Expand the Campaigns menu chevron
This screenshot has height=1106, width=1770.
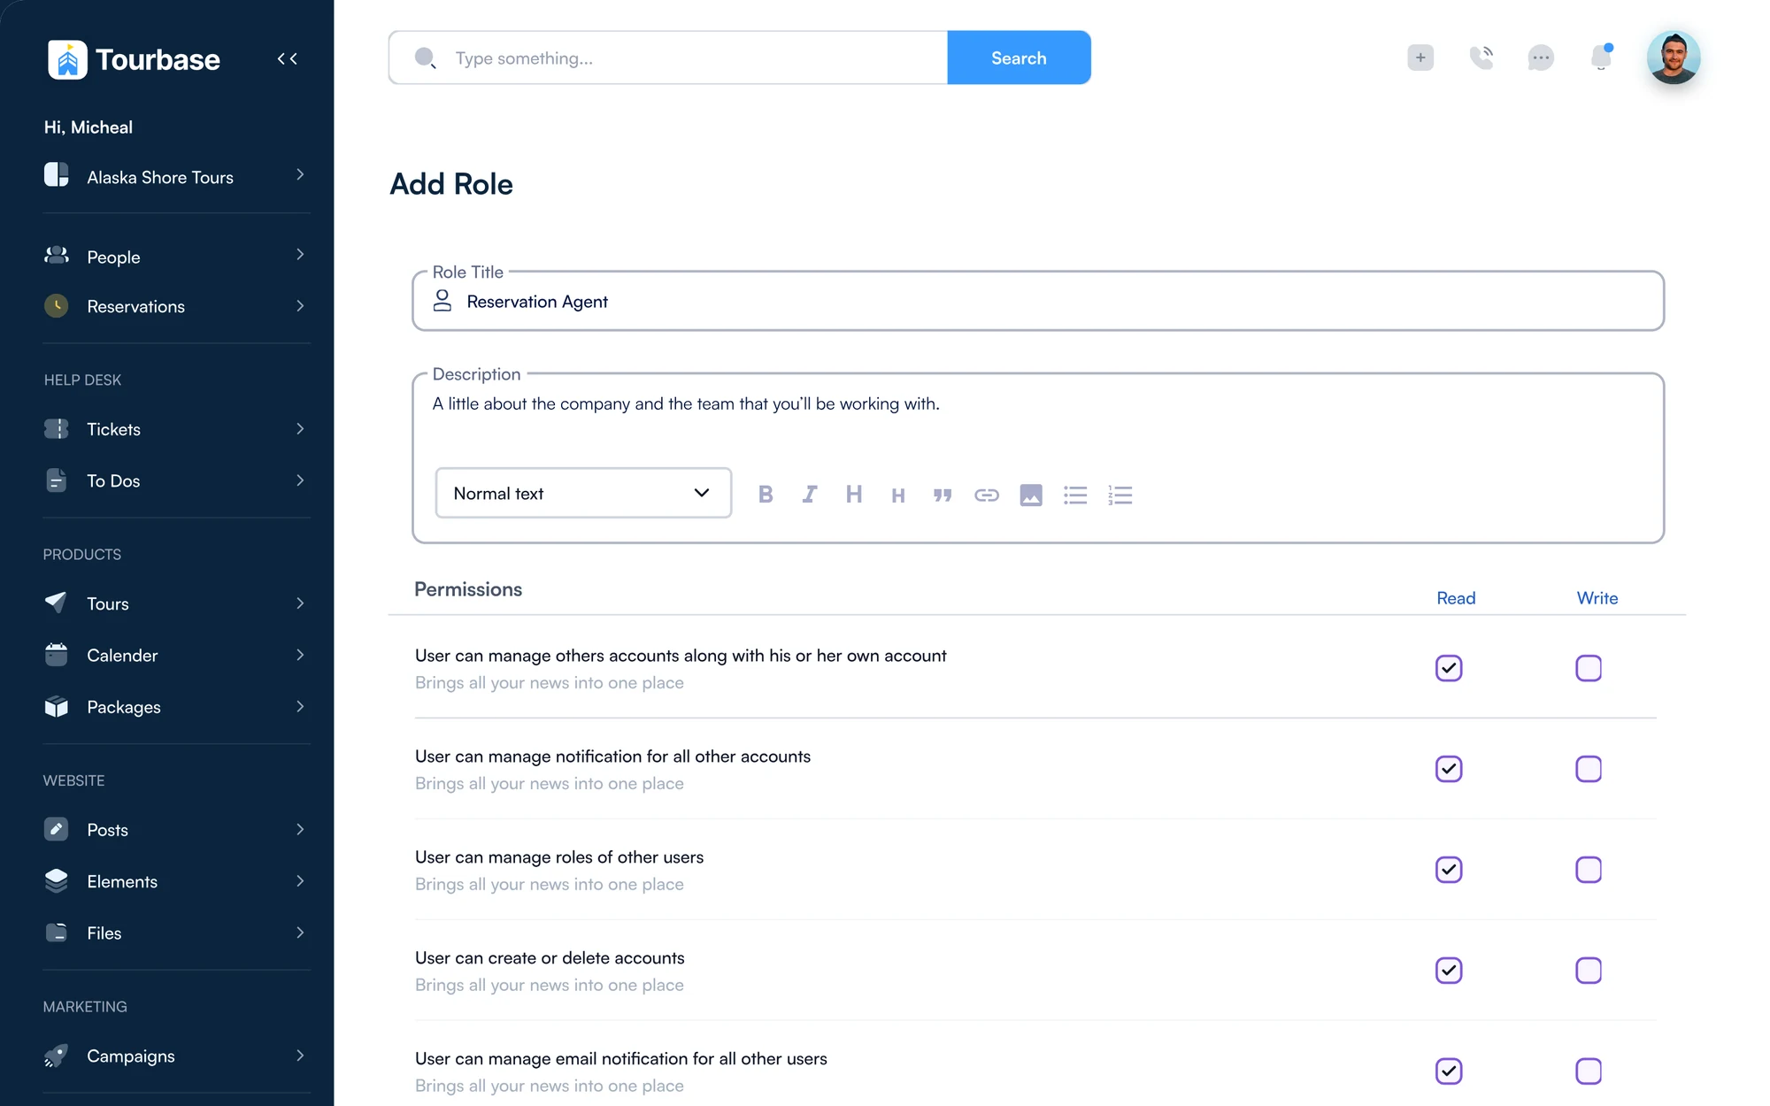tap(300, 1056)
